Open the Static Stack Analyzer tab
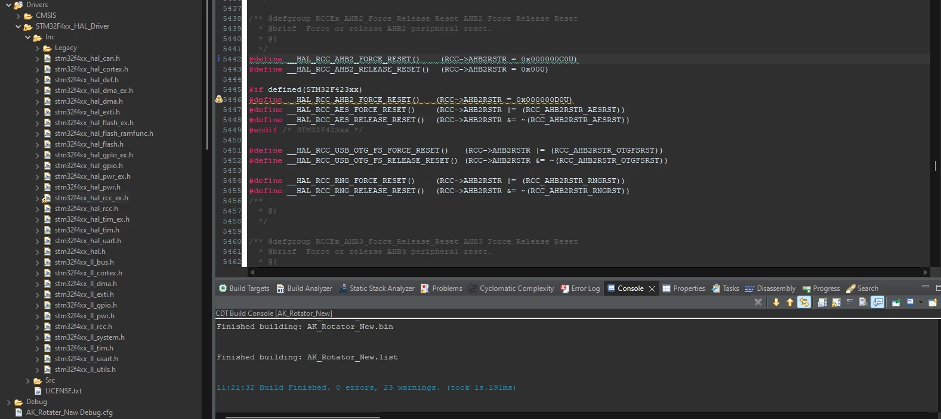This screenshot has width=941, height=419. pyautogui.click(x=377, y=288)
